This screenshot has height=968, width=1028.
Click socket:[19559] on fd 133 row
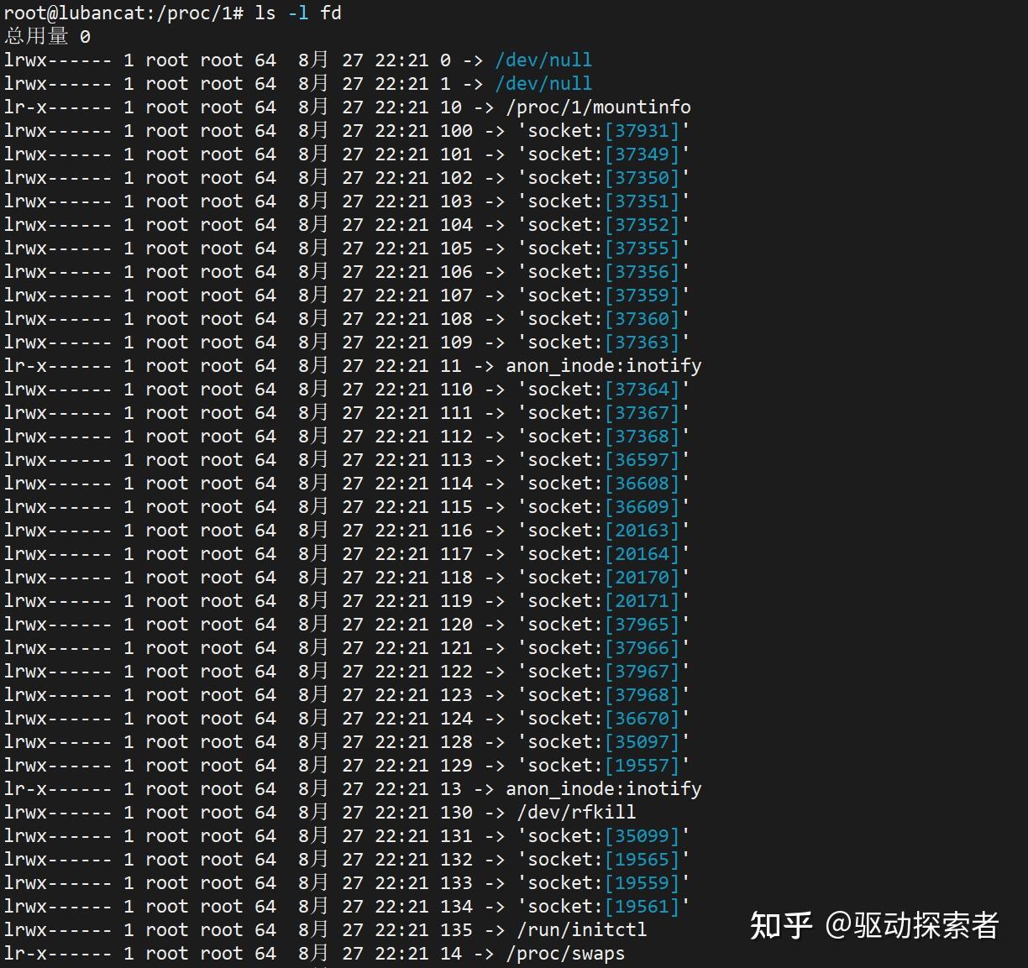[604, 882]
